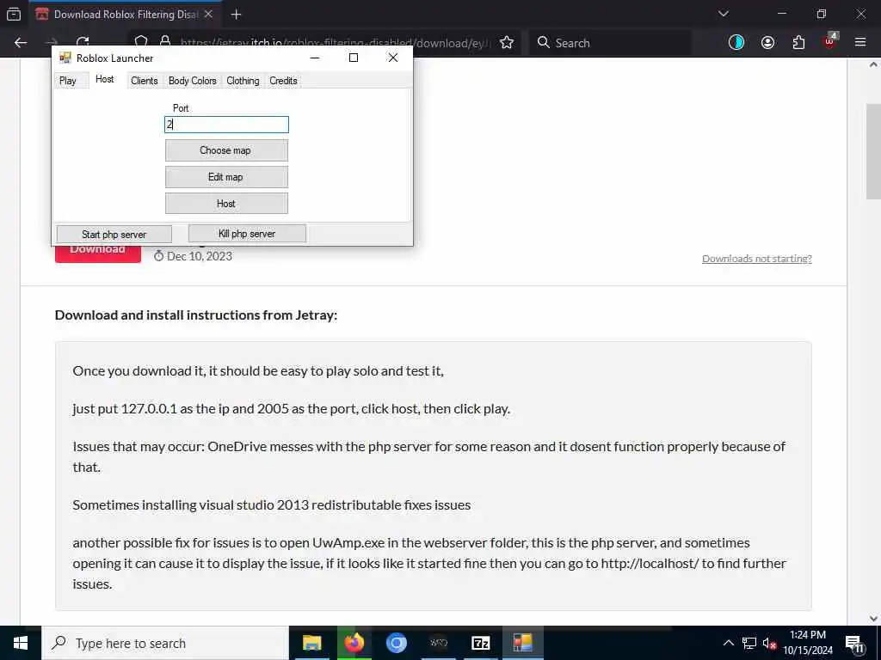Maximize the Roblox Launcher window
This screenshot has height=660, width=881.
[354, 58]
